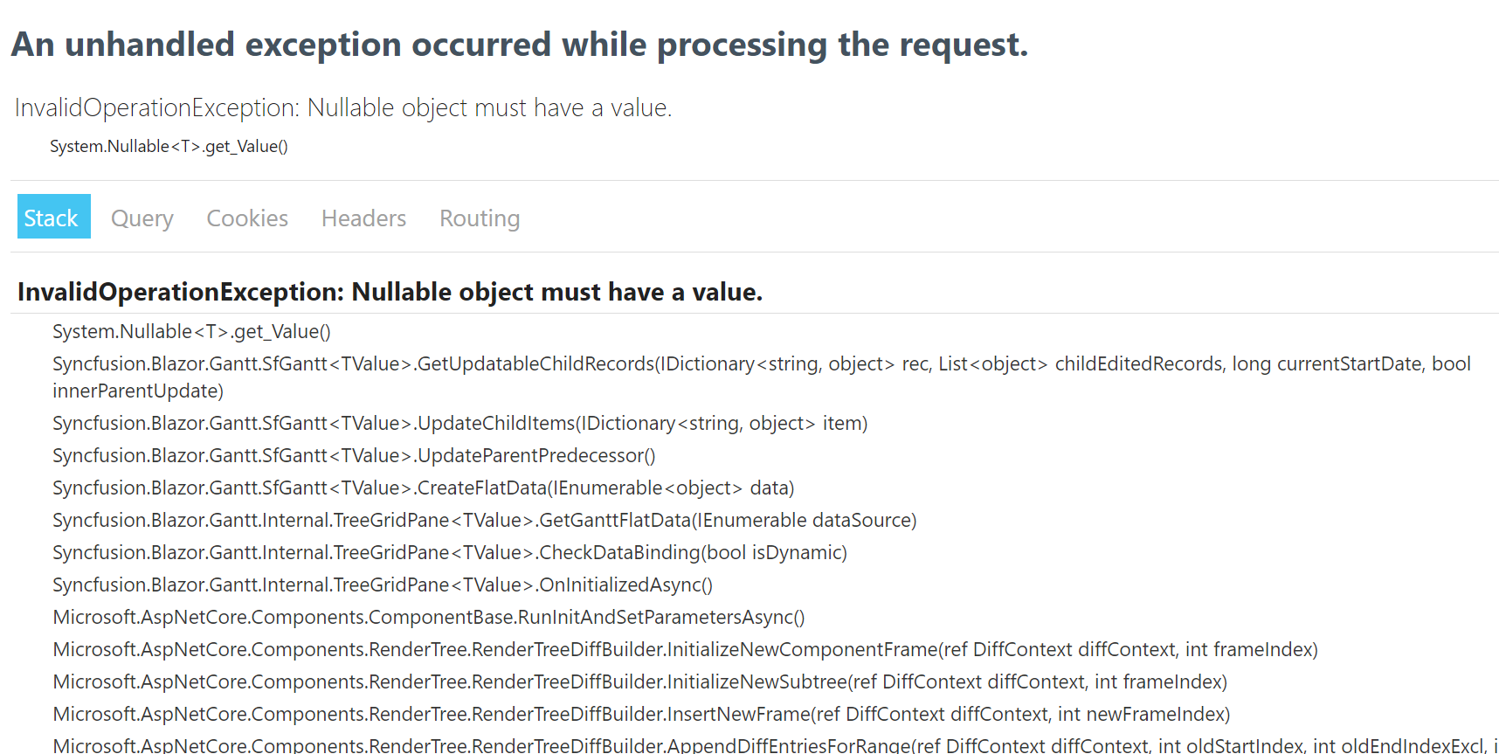Viewport: 1499px width, 754px height.
Task: Click the CheckDataBinding stack frame
Action: point(449,553)
